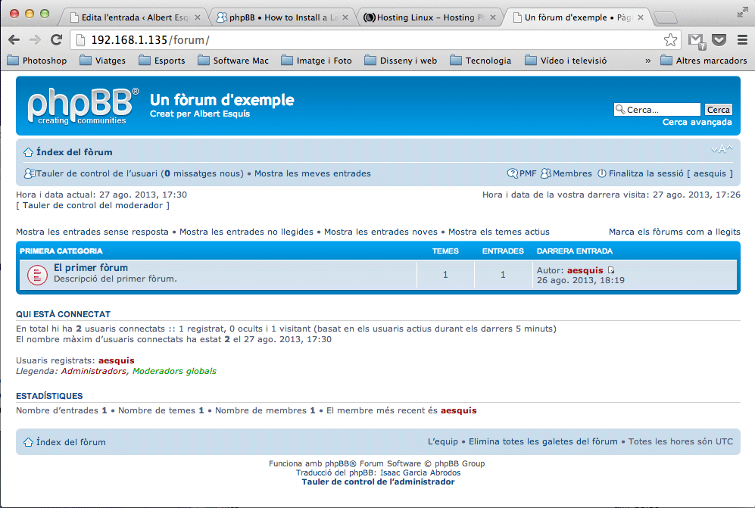This screenshot has width=755, height=508.
Task: Open the Esports bookmarks folder
Action: click(x=162, y=61)
